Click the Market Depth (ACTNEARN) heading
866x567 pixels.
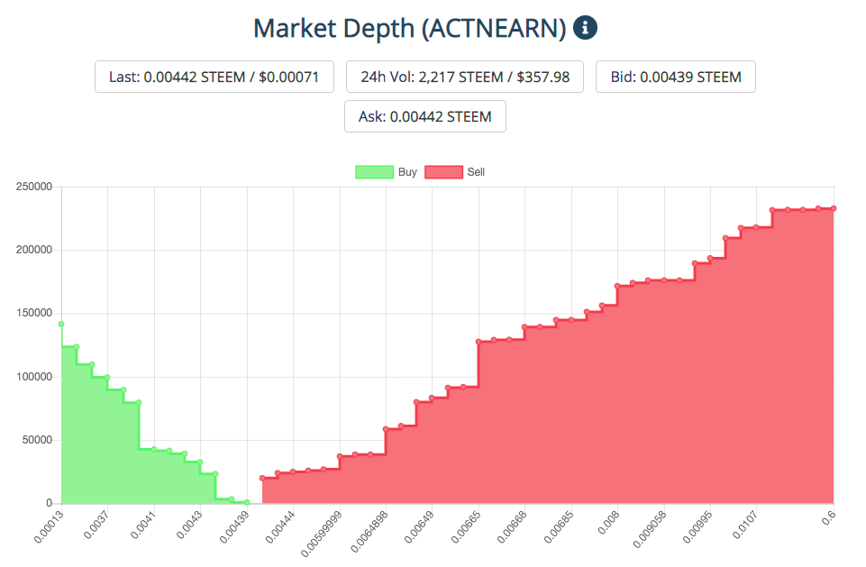(410, 28)
